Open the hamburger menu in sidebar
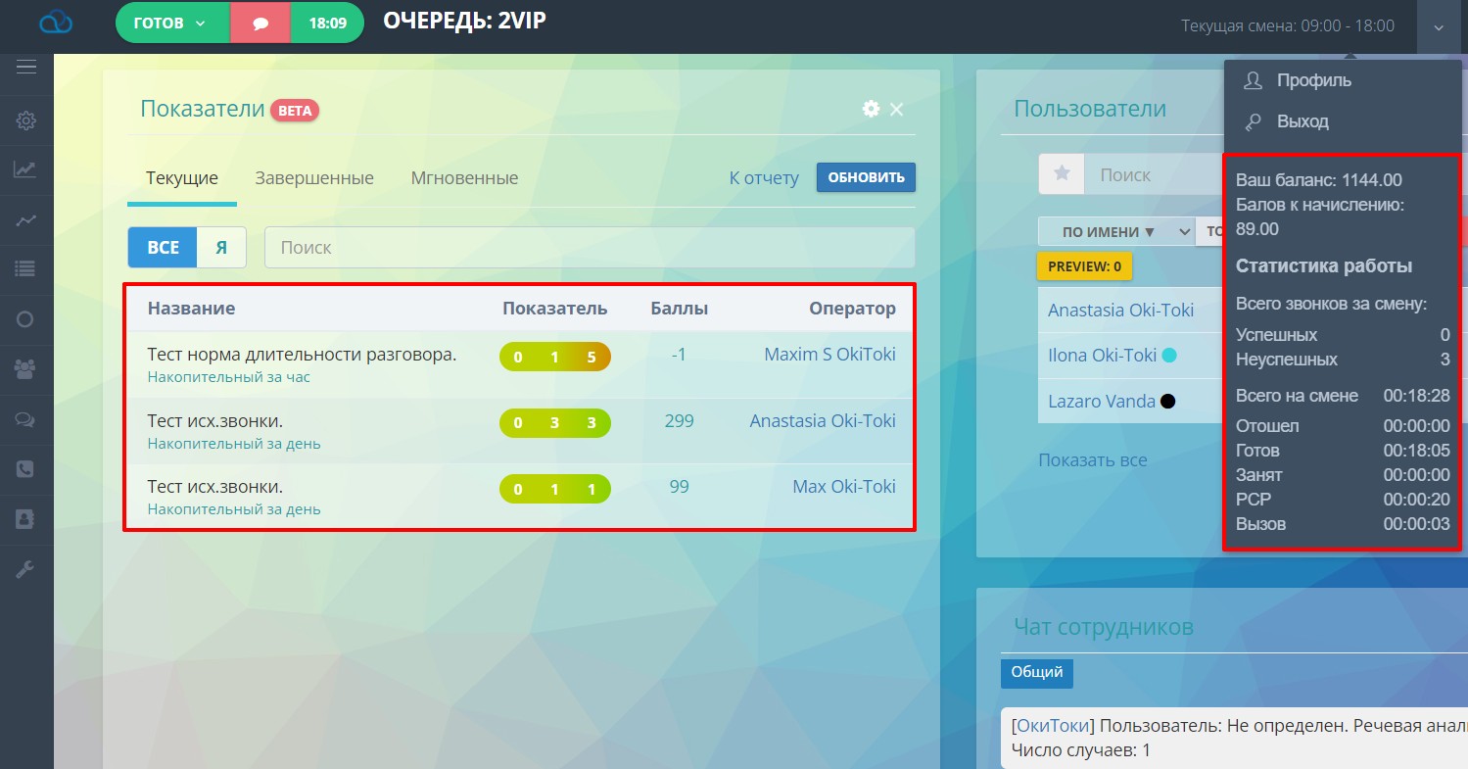This screenshot has height=769, width=1468. pyautogui.click(x=26, y=67)
